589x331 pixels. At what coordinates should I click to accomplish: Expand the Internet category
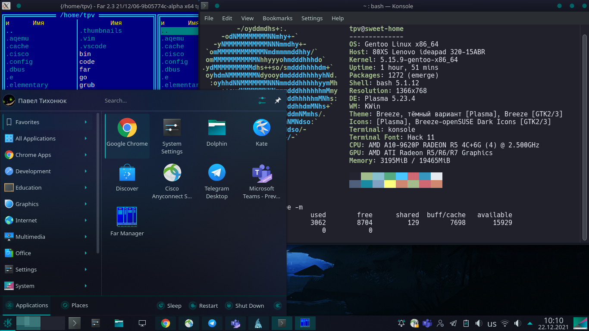pyautogui.click(x=47, y=220)
